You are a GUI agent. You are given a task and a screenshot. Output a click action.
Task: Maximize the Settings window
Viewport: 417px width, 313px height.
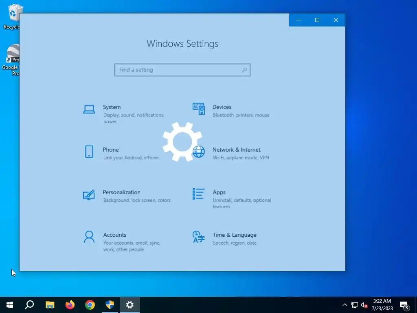tap(317, 20)
